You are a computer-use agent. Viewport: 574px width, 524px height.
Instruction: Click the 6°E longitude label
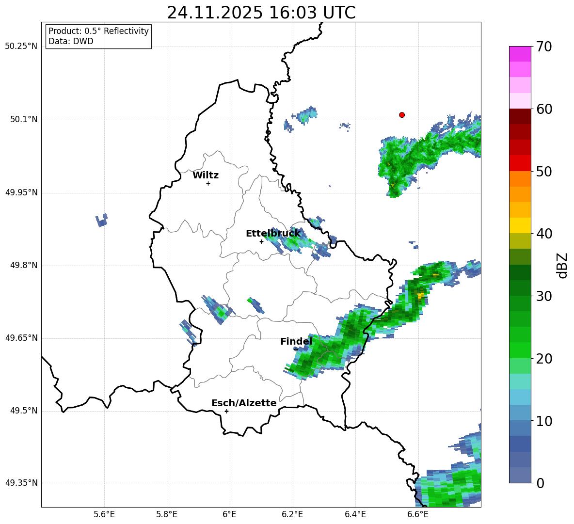point(229,514)
